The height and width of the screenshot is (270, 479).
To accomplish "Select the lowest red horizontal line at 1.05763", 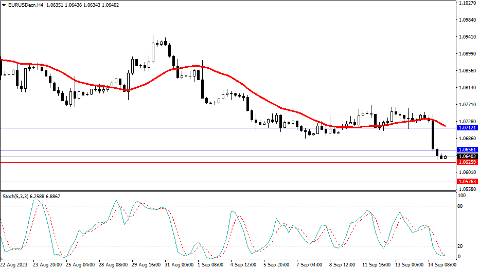I will point(154,182).
